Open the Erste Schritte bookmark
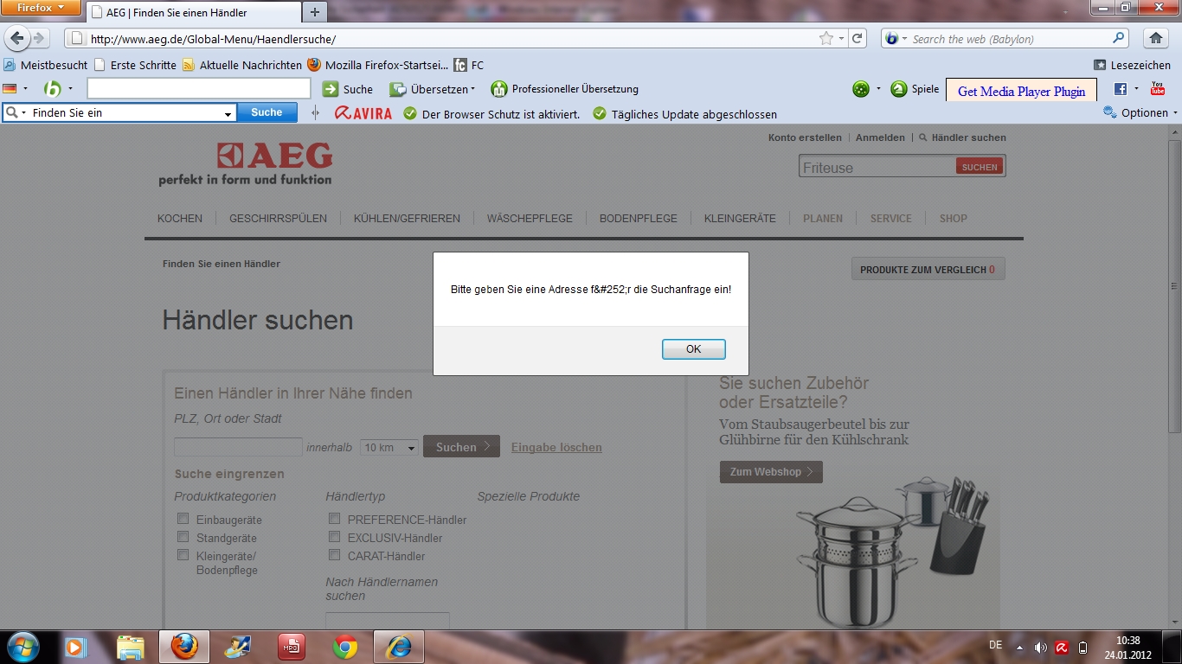This screenshot has height=664, width=1182. point(135,65)
